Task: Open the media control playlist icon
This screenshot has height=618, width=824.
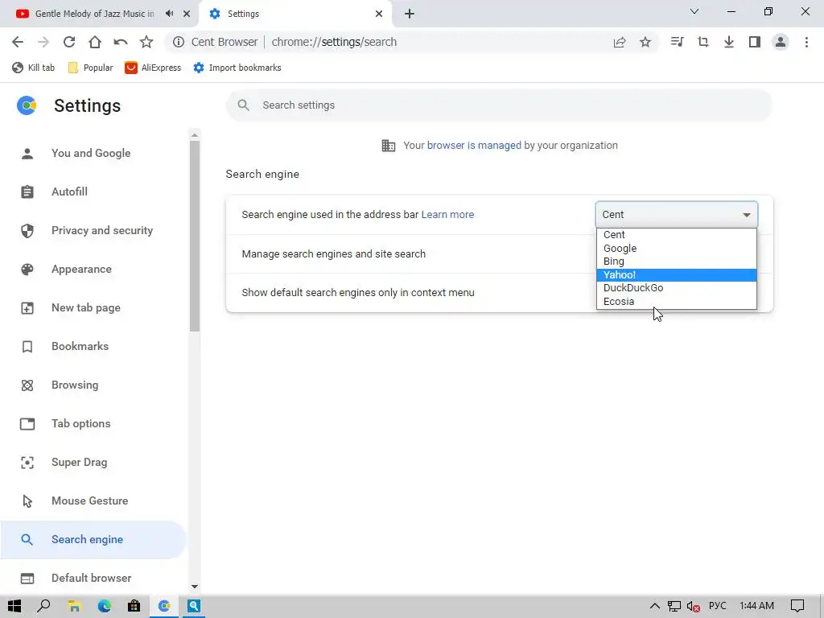Action: 678,42
